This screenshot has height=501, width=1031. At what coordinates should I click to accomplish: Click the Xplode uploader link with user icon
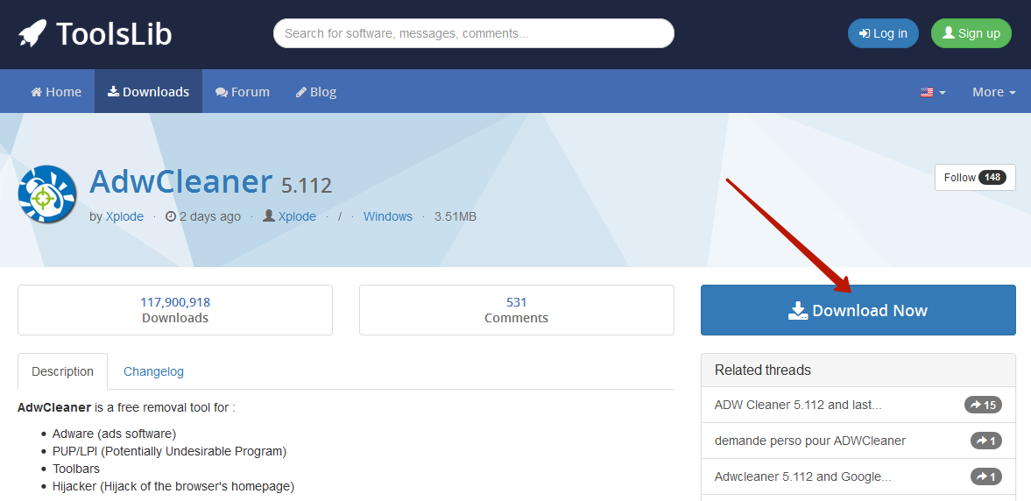coord(289,217)
